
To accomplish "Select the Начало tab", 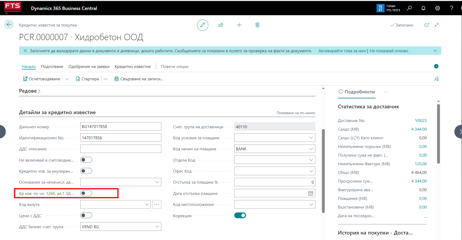I will click(29, 67).
